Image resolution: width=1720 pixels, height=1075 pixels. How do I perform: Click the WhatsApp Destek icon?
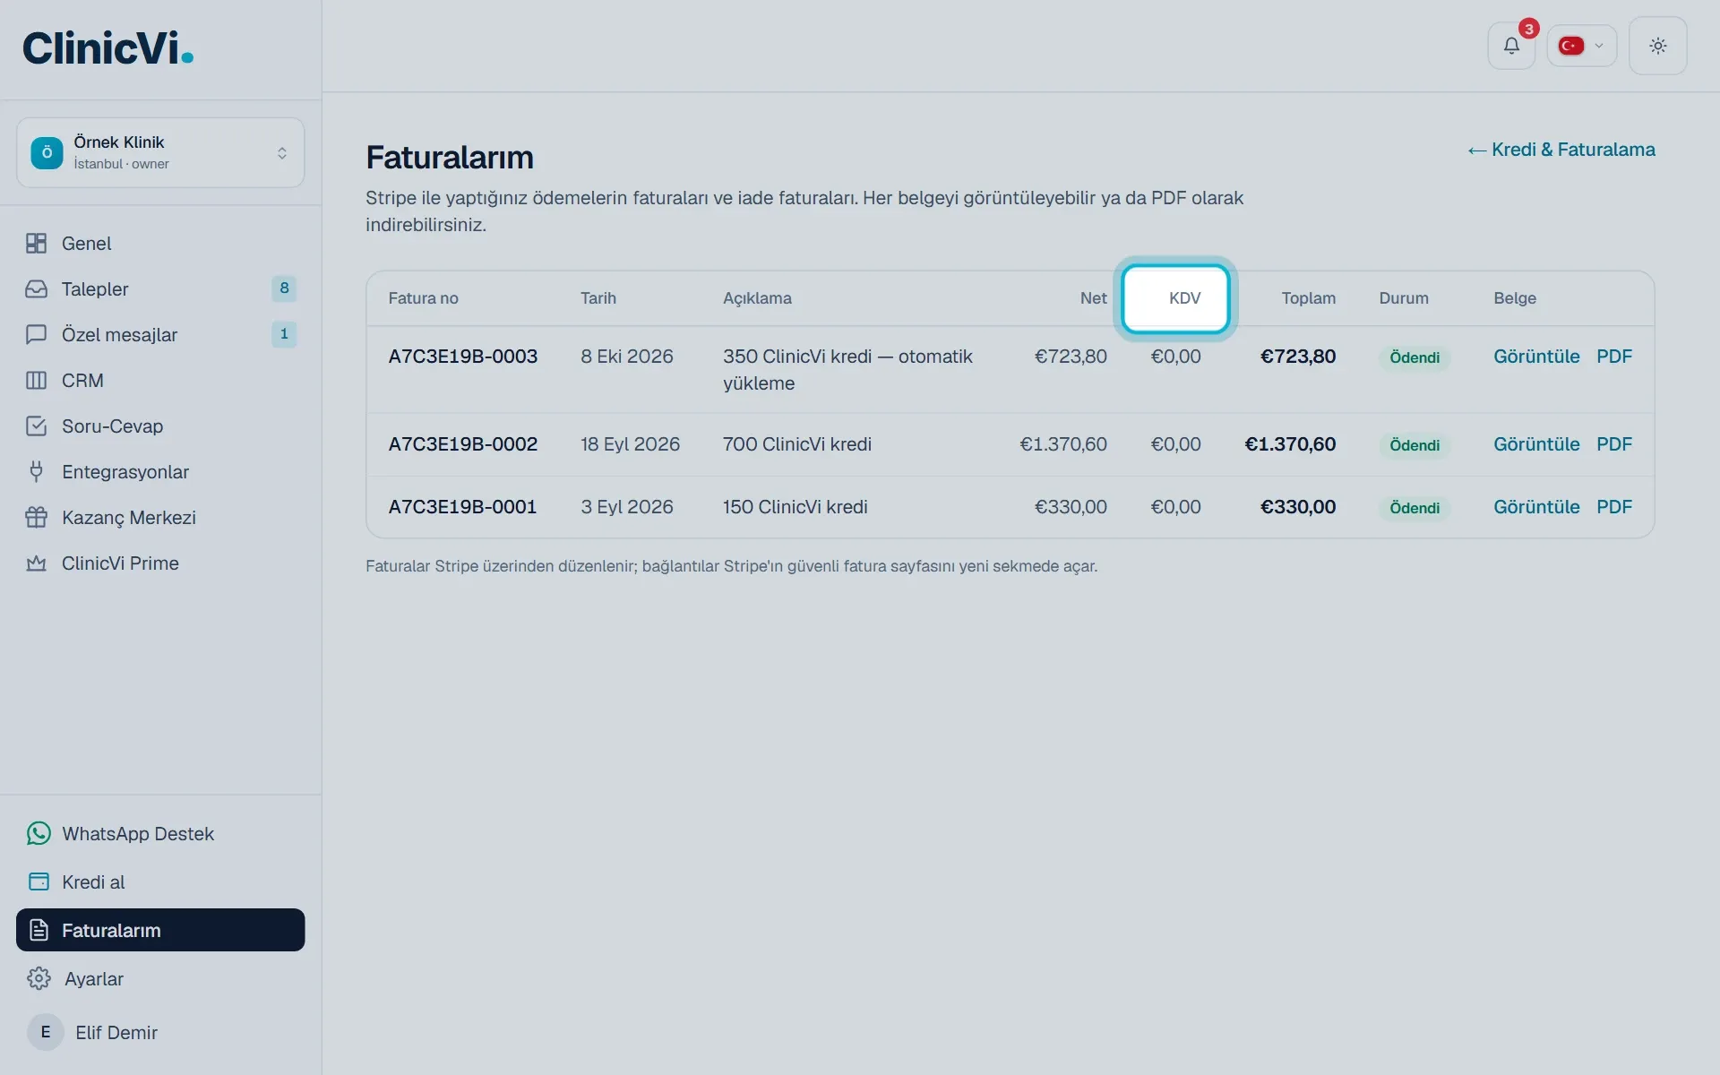point(39,834)
